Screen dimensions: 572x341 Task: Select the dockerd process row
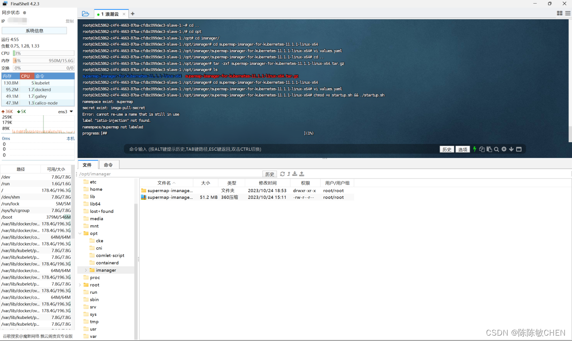click(x=38, y=90)
